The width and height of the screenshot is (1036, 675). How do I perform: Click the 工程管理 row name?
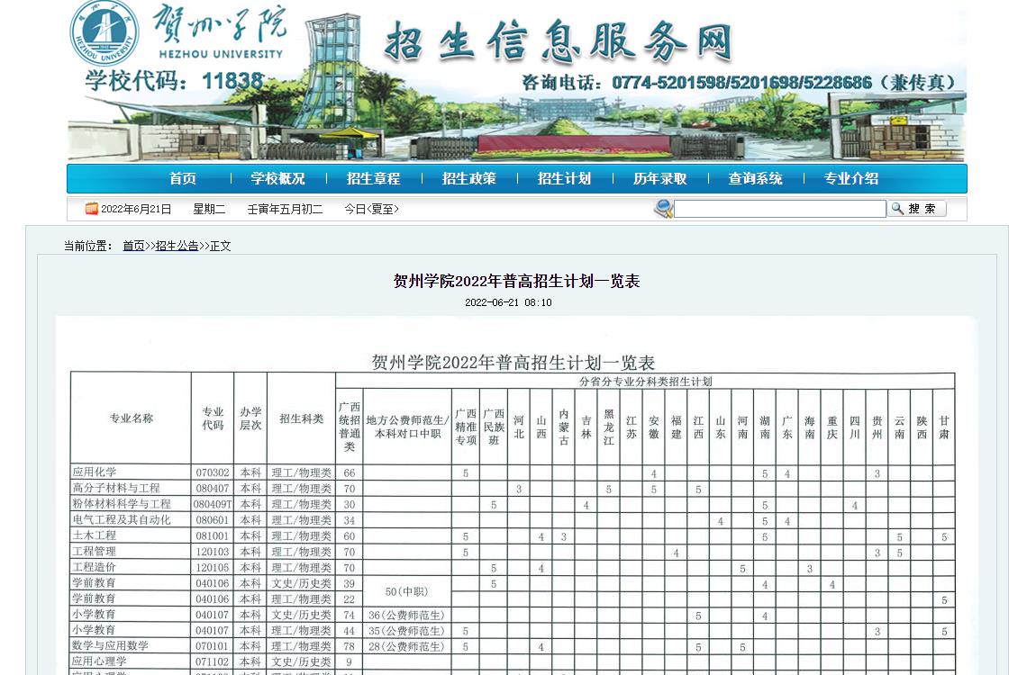tap(95, 552)
